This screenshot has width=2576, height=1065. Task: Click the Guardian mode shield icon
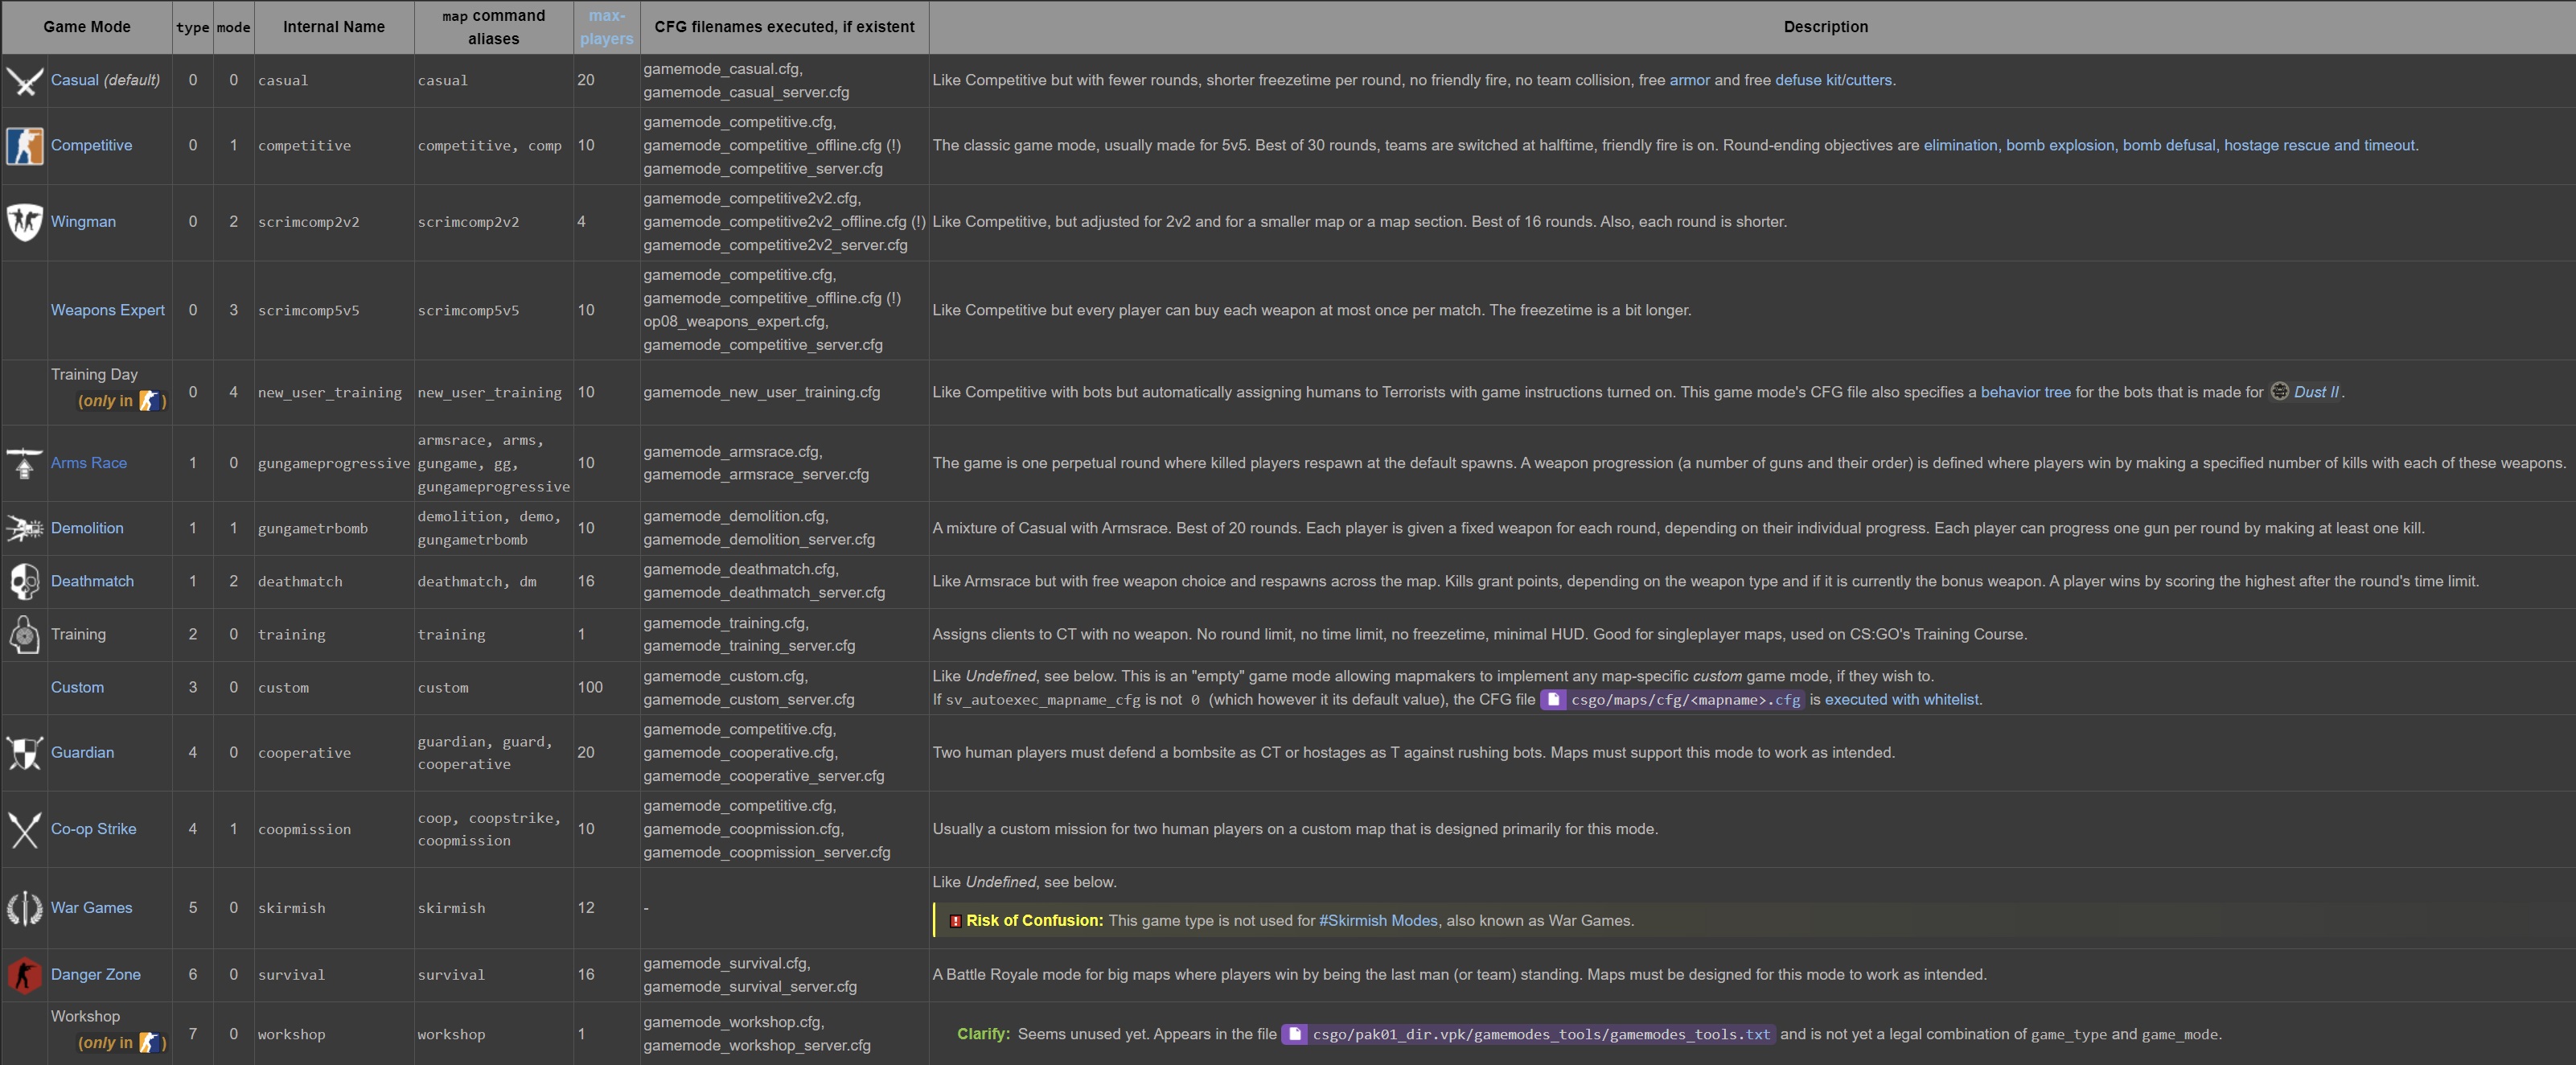click(24, 753)
